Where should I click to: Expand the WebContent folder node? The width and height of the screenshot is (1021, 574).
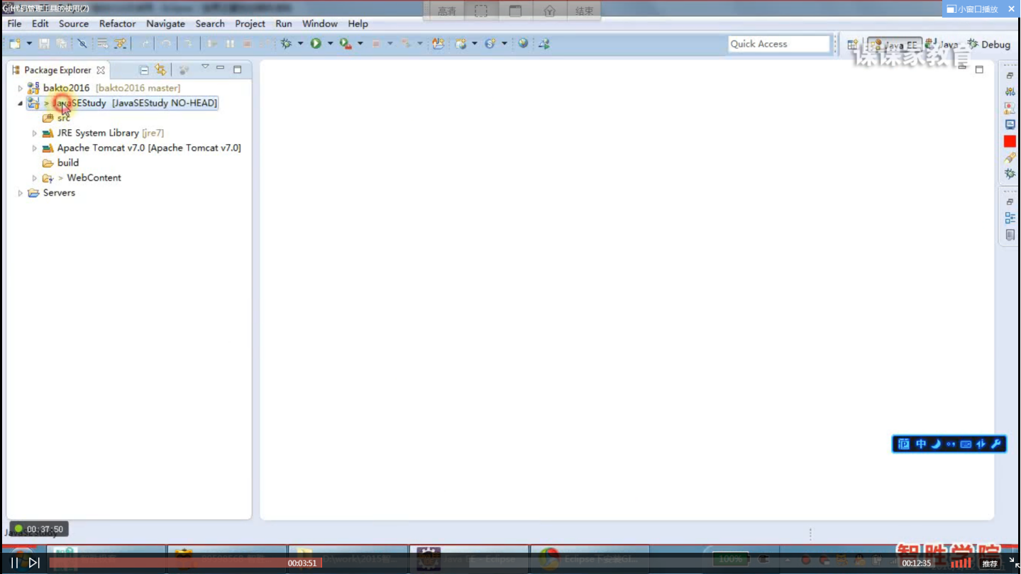[34, 178]
